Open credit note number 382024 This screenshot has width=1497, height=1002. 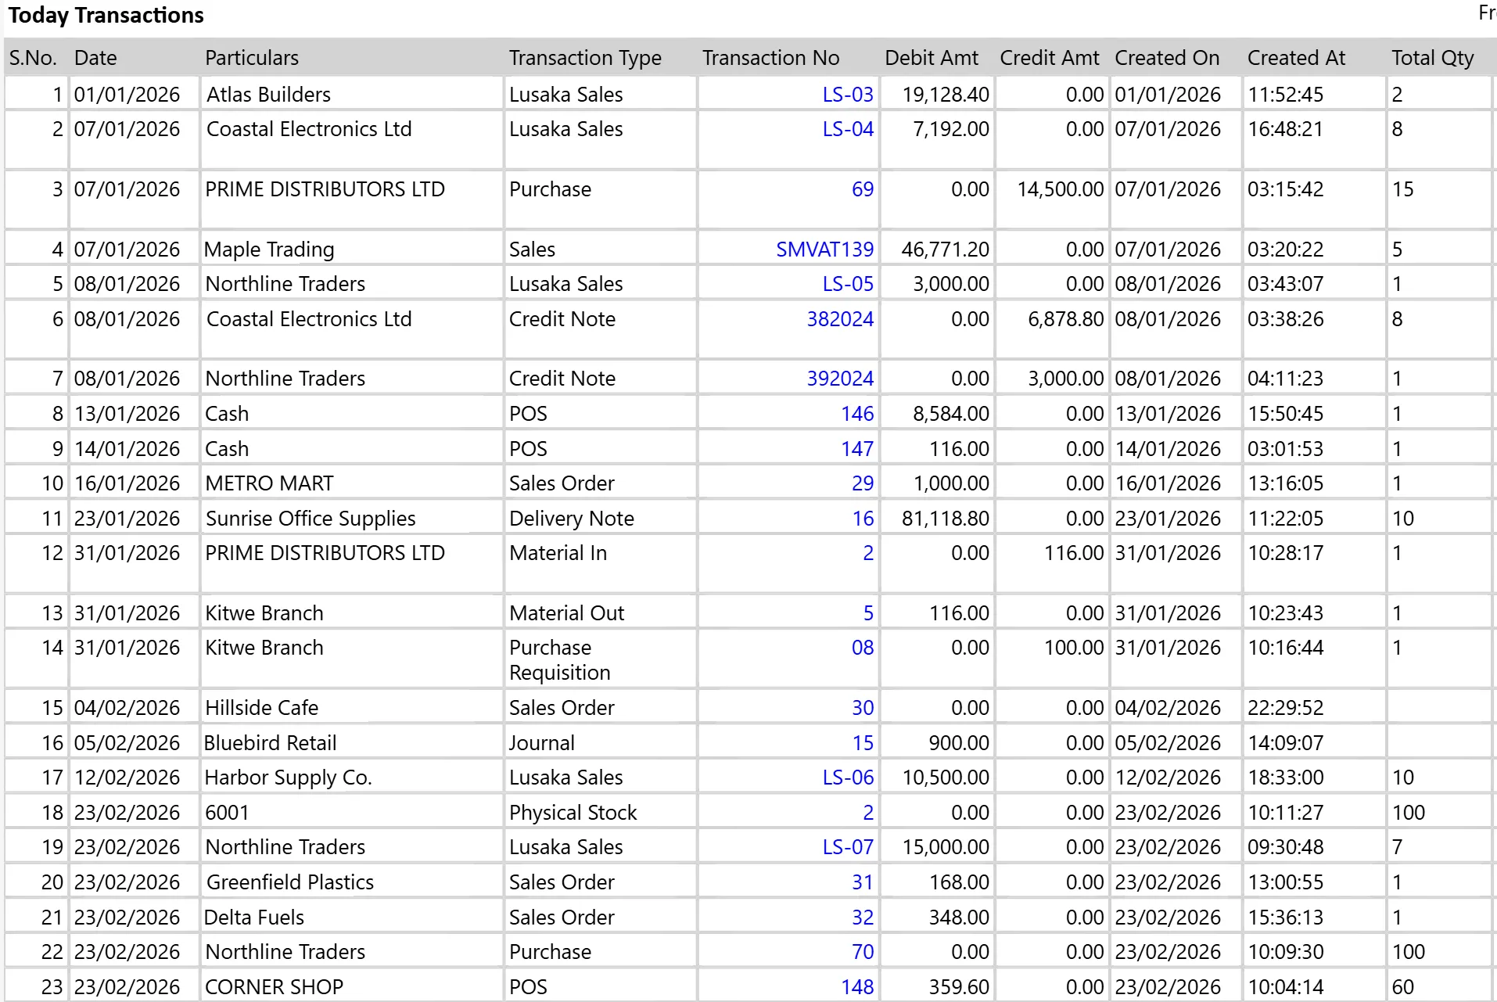[840, 319]
